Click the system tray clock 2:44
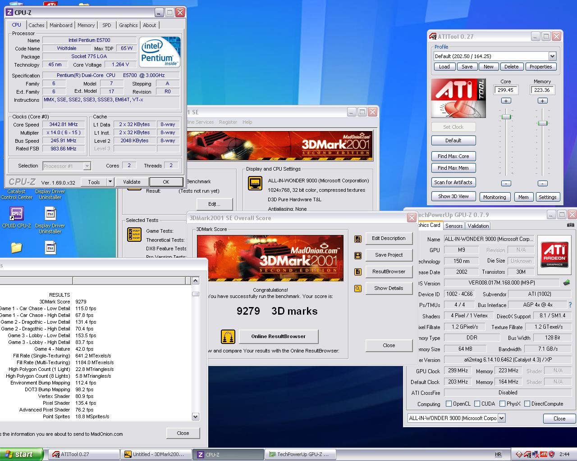The image size is (577, 461). pyautogui.click(x=564, y=454)
